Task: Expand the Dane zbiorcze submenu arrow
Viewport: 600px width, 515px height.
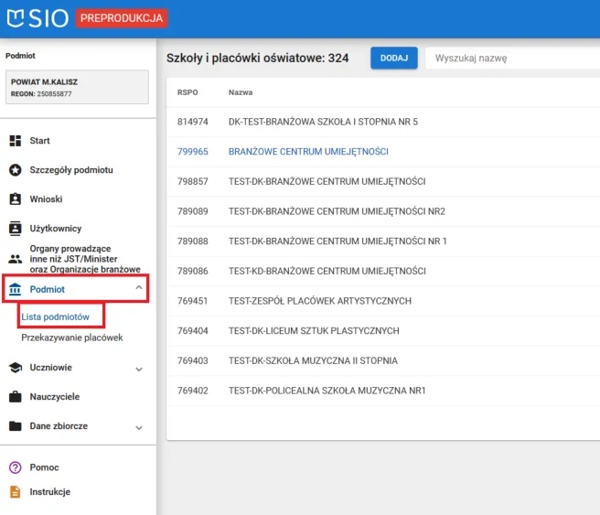Action: (139, 427)
